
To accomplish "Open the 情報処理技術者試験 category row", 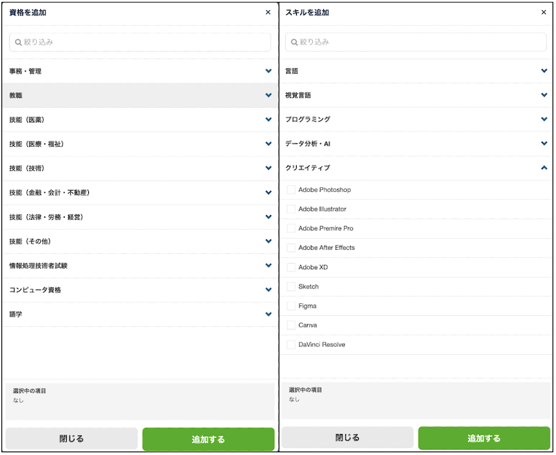I will 140,266.
